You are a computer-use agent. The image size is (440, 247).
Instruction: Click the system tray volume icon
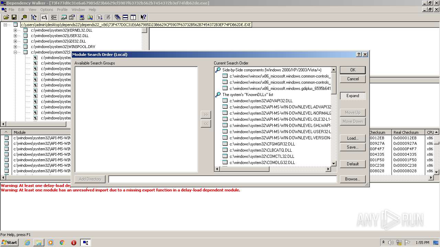click(x=391, y=243)
